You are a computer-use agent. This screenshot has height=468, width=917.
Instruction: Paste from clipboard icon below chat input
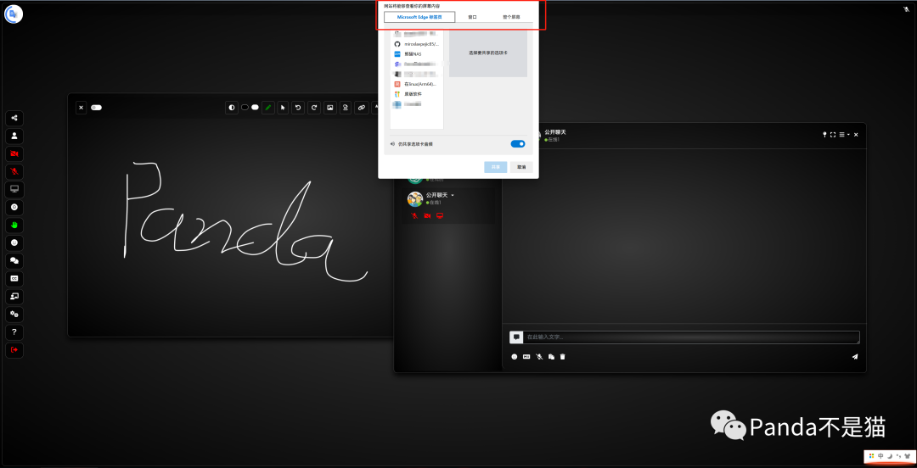(x=551, y=356)
